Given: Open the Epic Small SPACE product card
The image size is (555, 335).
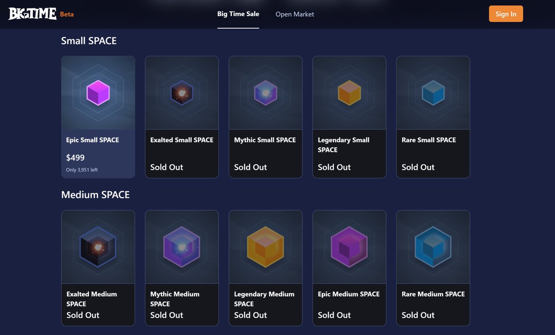Looking at the screenshot, I should click(x=98, y=116).
